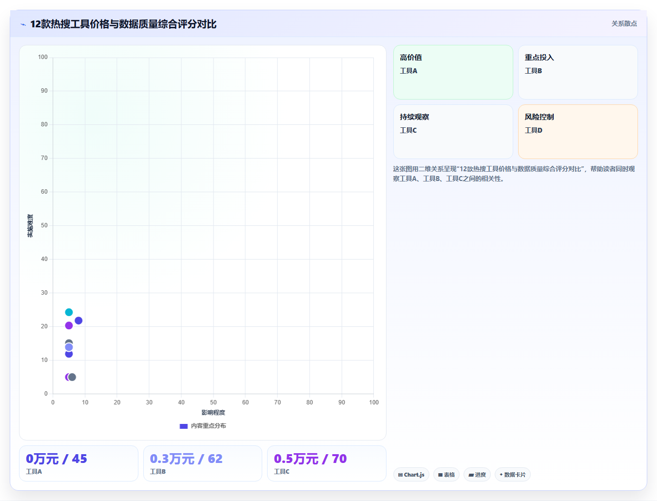Select the 表格 tag chip
This screenshot has height=501, width=657.
point(446,475)
